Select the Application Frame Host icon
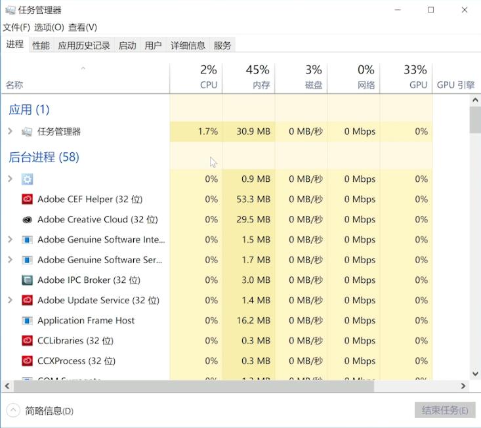The height and width of the screenshot is (428, 481). (x=28, y=320)
